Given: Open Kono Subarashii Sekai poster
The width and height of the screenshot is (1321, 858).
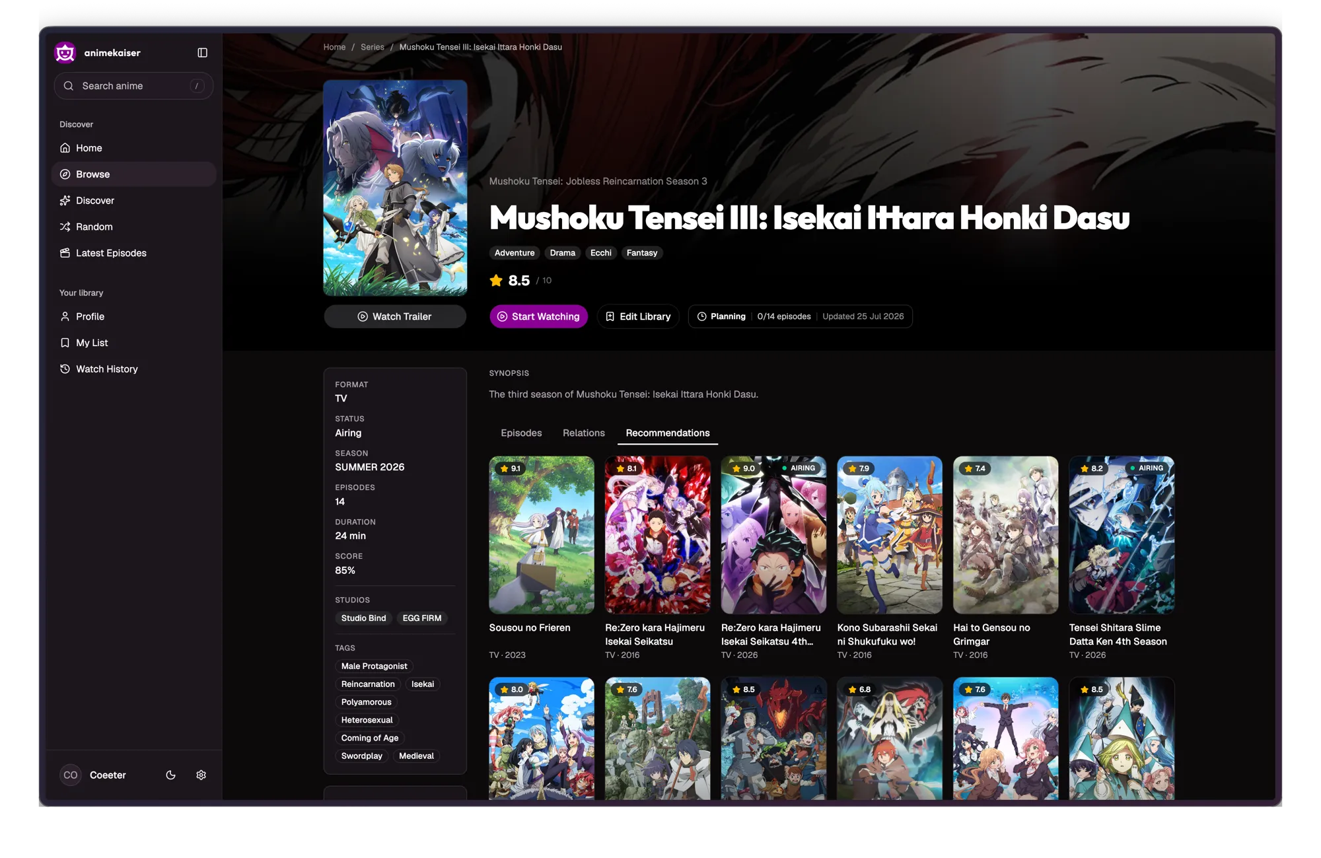Looking at the screenshot, I should pos(890,535).
